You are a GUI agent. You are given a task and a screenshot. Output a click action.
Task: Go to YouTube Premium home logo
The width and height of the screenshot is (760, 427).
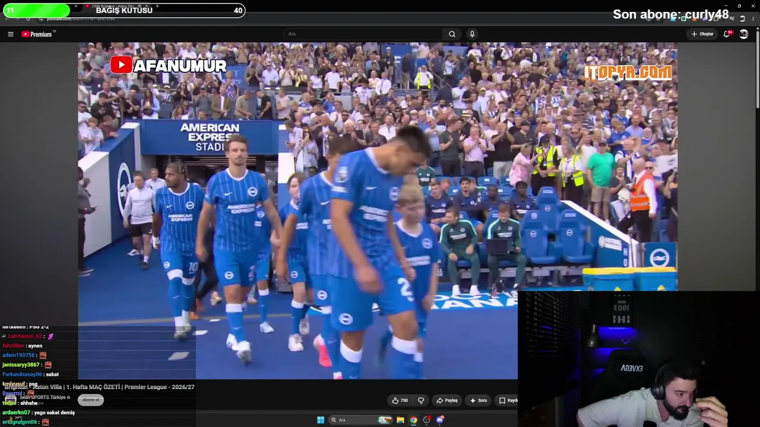click(38, 34)
